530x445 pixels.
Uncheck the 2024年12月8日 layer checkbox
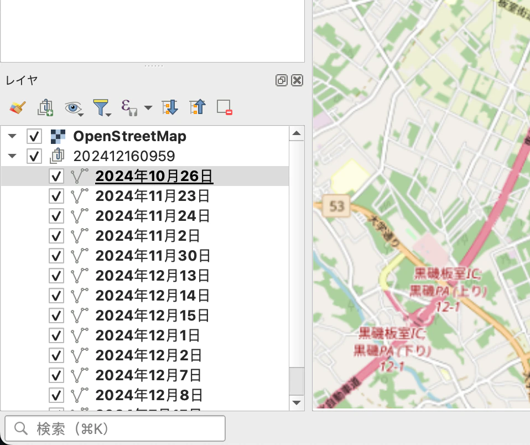click(x=56, y=395)
